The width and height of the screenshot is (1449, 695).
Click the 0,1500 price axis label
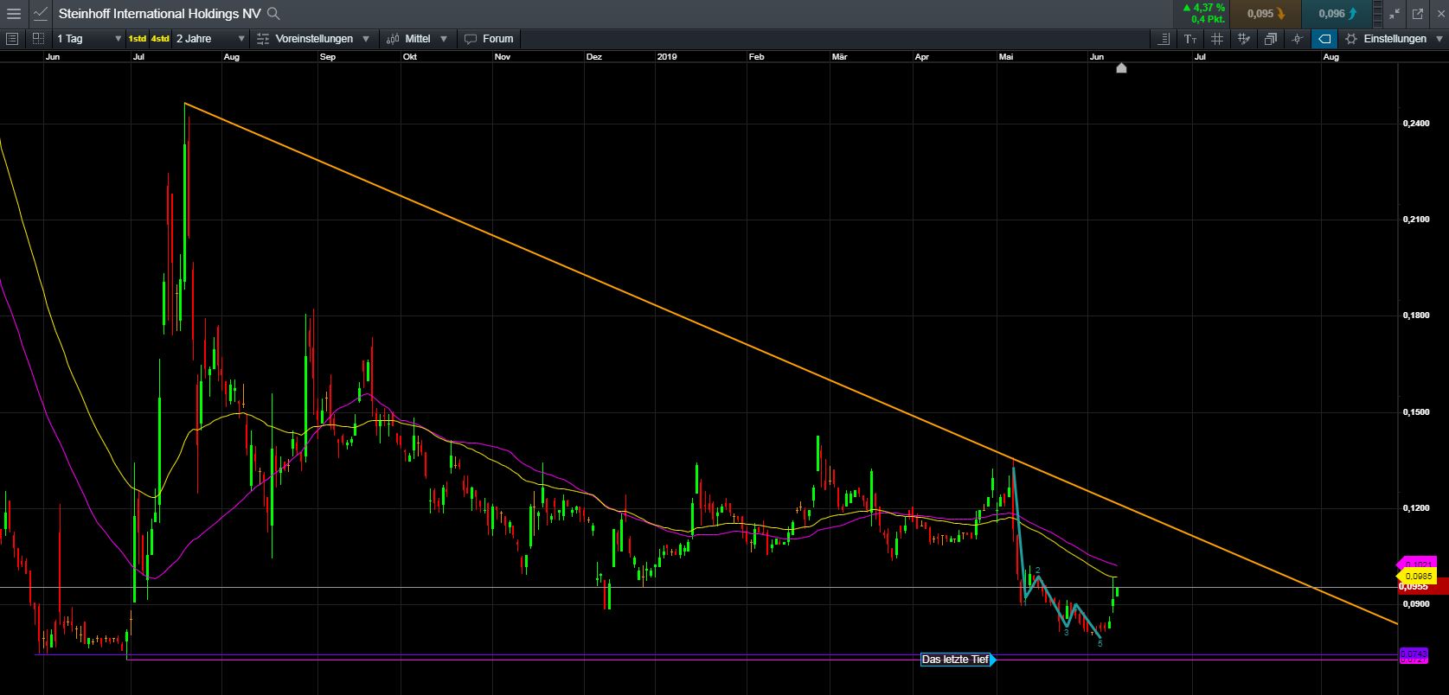(1415, 412)
